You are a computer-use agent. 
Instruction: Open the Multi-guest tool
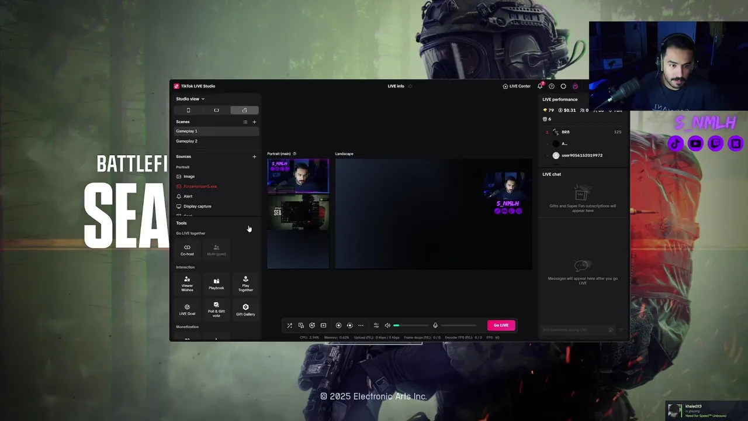216,250
